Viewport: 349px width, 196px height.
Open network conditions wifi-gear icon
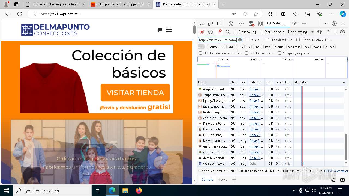tap(320, 32)
